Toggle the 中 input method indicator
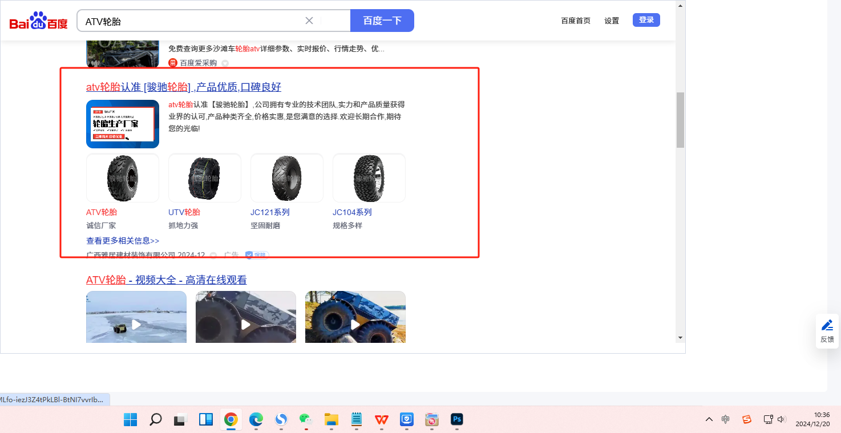This screenshot has width=841, height=433. (x=725, y=419)
